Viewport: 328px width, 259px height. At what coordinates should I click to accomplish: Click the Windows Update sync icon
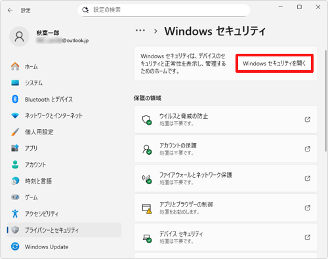click(x=15, y=247)
